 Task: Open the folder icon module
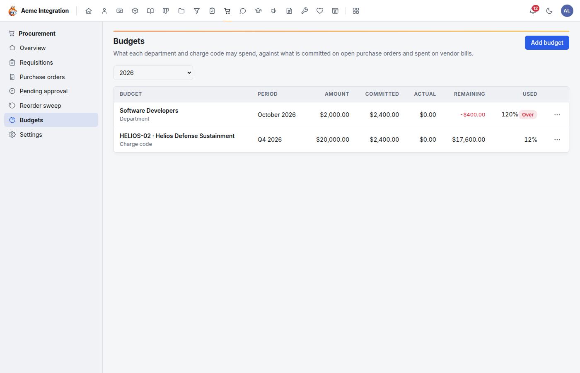click(x=181, y=11)
